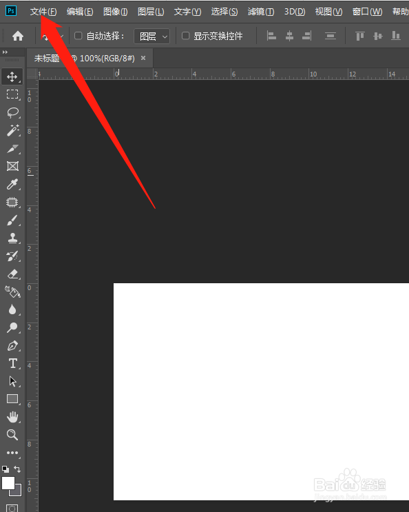Open the 视图(V) menu
The image size is (409, 512).
[328, 12]
